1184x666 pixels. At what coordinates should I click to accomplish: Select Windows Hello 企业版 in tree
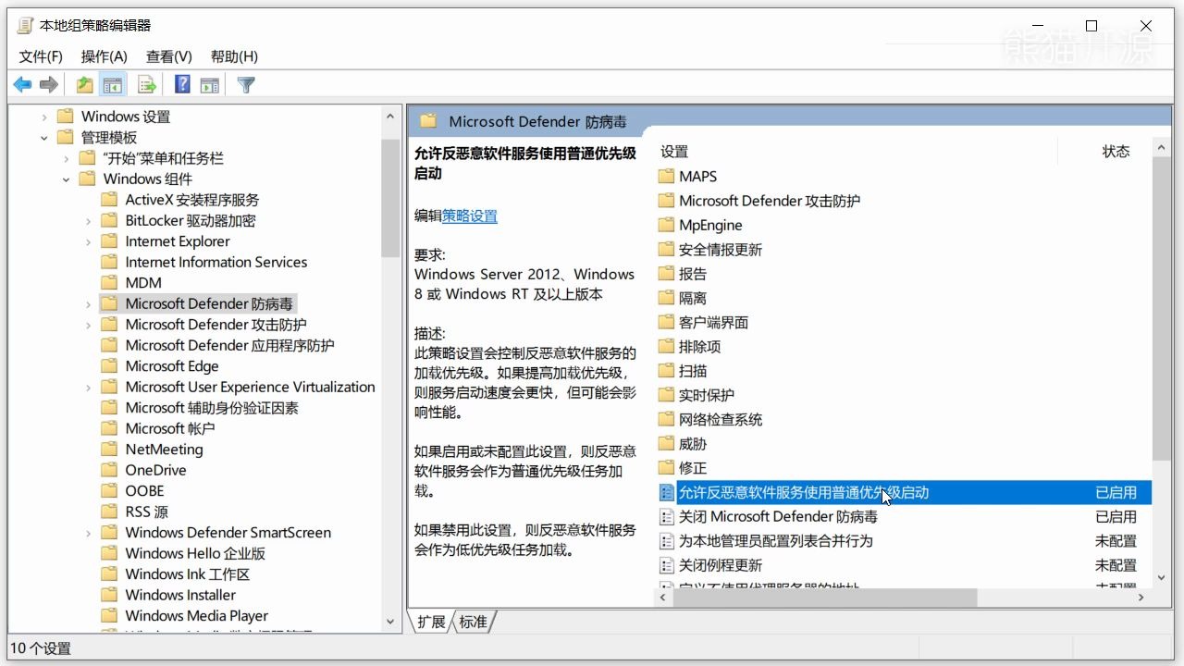[195, 553]
